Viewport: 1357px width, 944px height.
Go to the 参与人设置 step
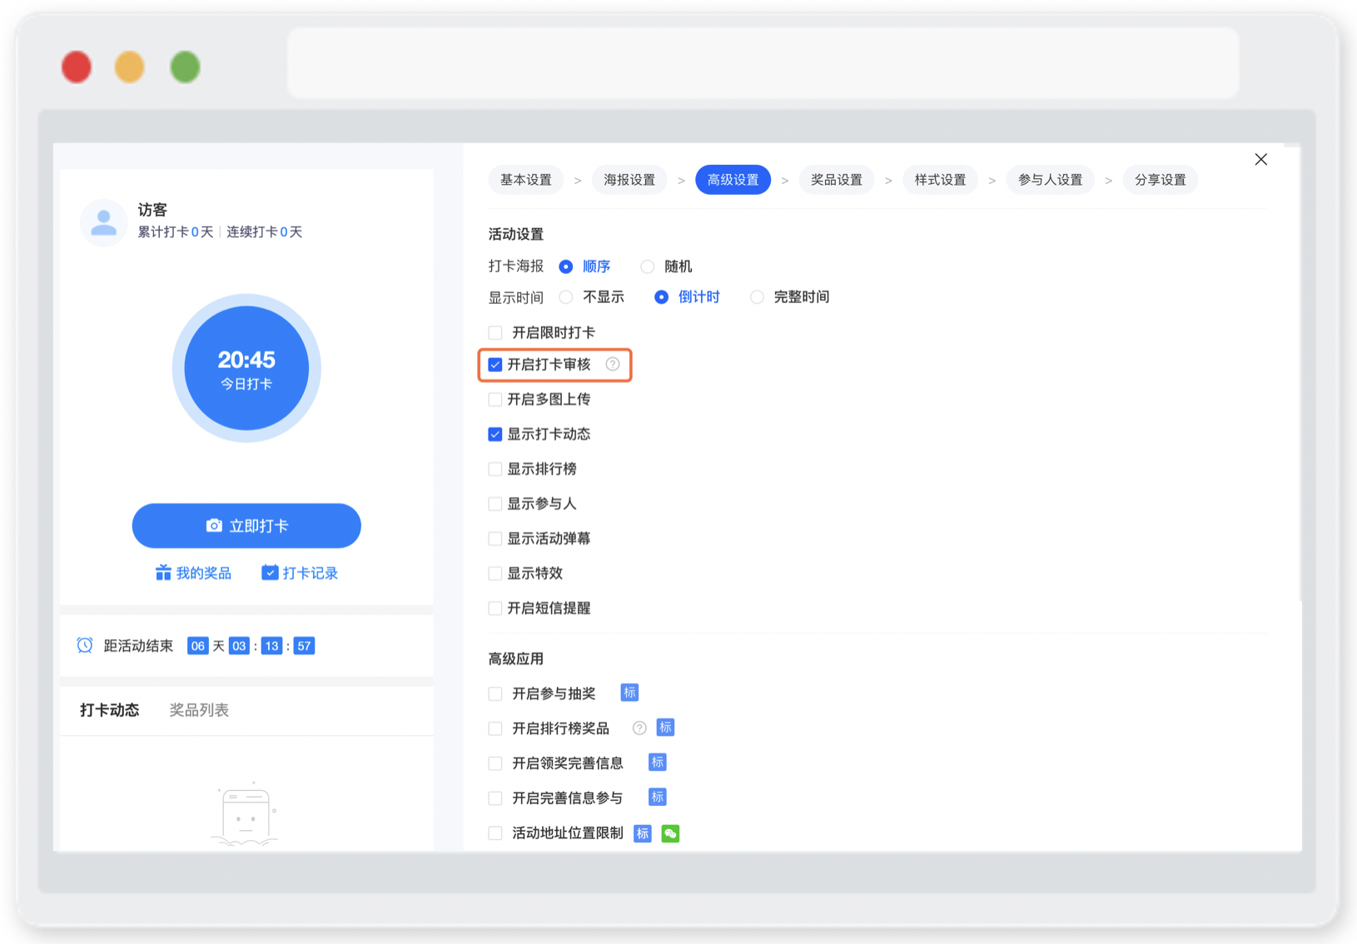[1050, 180]
